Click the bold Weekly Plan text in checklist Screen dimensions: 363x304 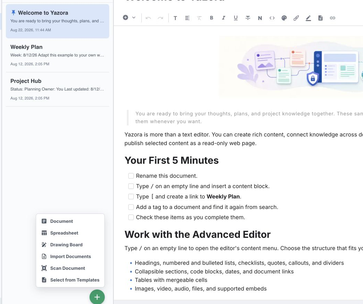223,197
